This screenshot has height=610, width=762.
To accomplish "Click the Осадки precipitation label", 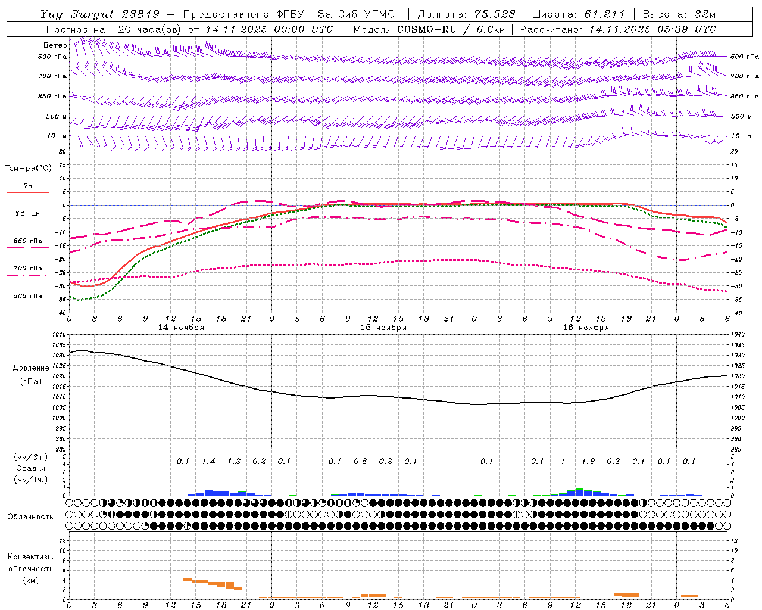I will point(31,468).
